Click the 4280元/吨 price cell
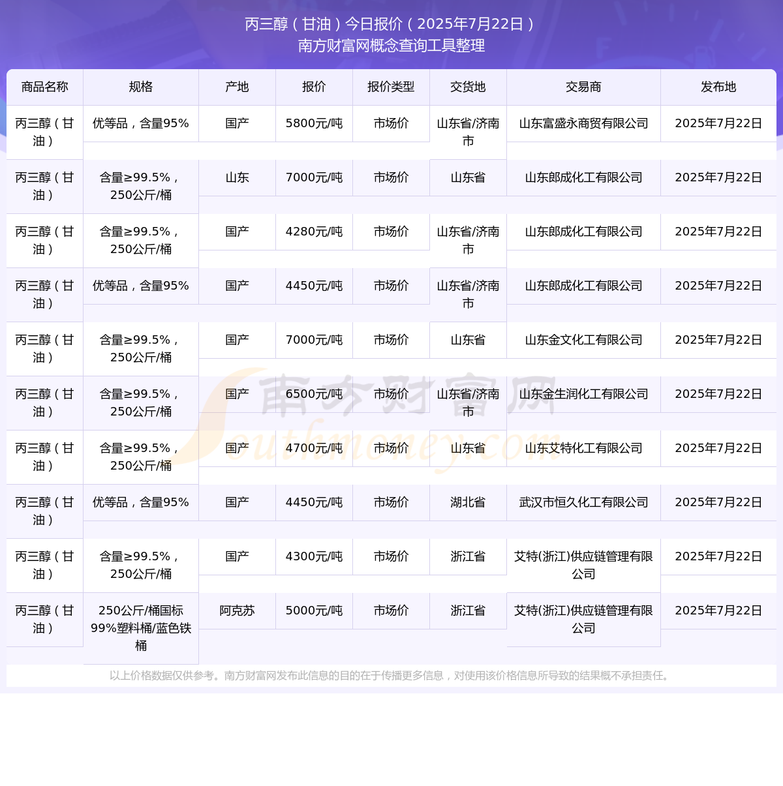The image size is (783, 786). click(314, 232)
